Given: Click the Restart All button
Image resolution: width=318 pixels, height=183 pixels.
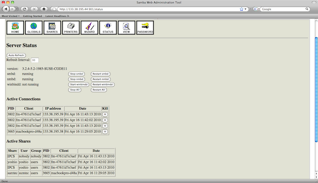Looking at the screenshot, I should [99, 90].
